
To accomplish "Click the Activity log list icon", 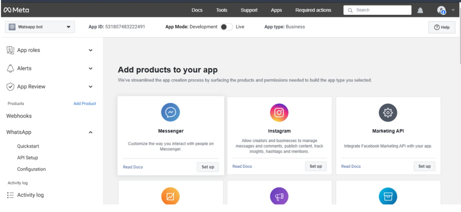I will (11, 195).
